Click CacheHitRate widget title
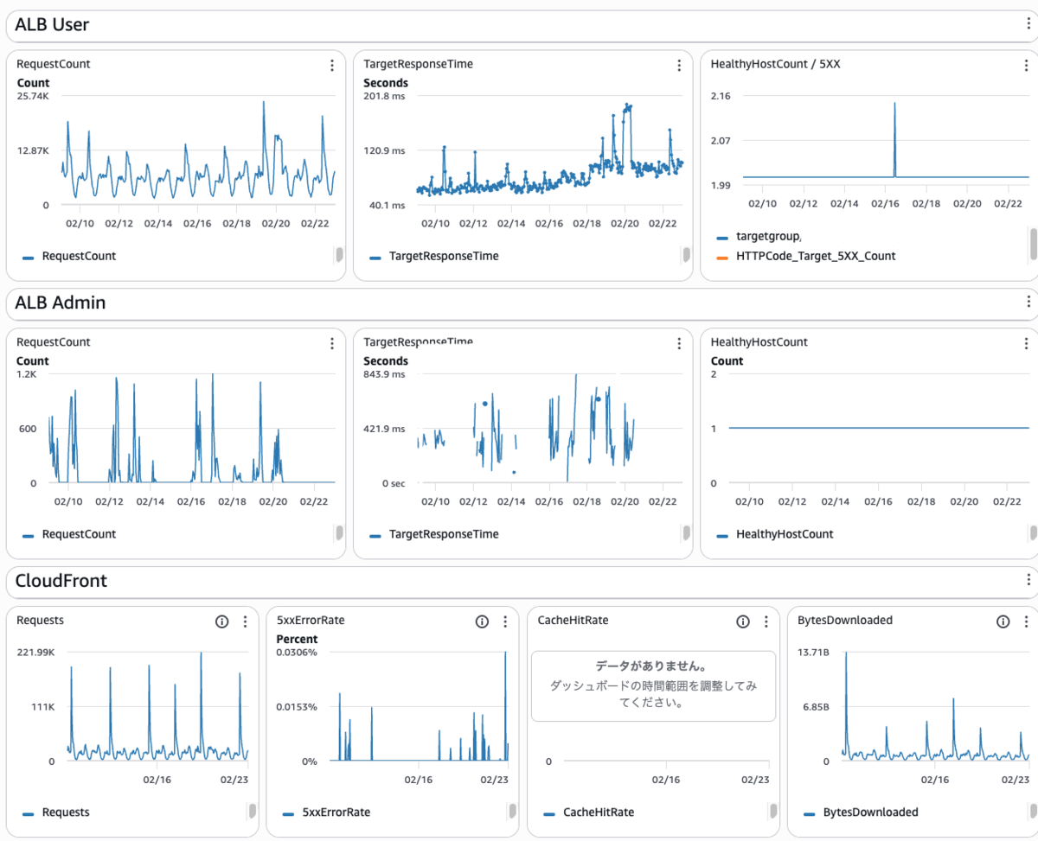Viewport: 1038px width, 841px height. [573, 620]
